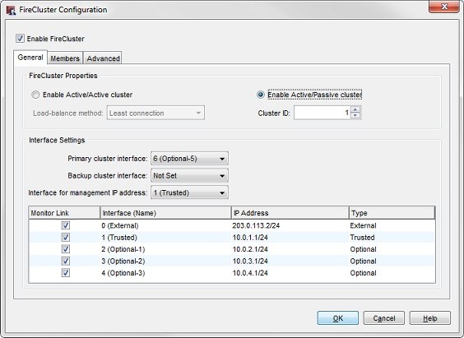464x338 pixels.
Task: Uncheck Monitor Link for 2 (Optional-1)
Action: 66,249
